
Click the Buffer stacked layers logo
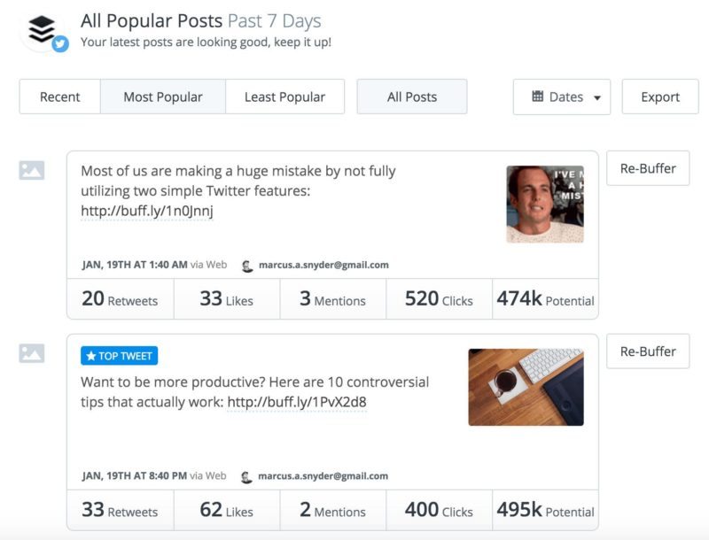(x=42, y=29)
